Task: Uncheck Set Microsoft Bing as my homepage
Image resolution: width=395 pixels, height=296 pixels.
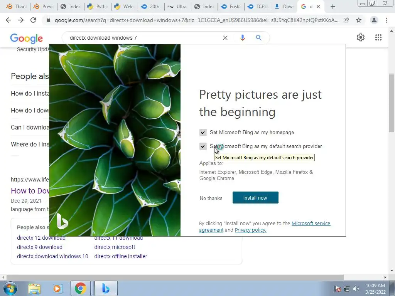Action: (x=203, y=133)
